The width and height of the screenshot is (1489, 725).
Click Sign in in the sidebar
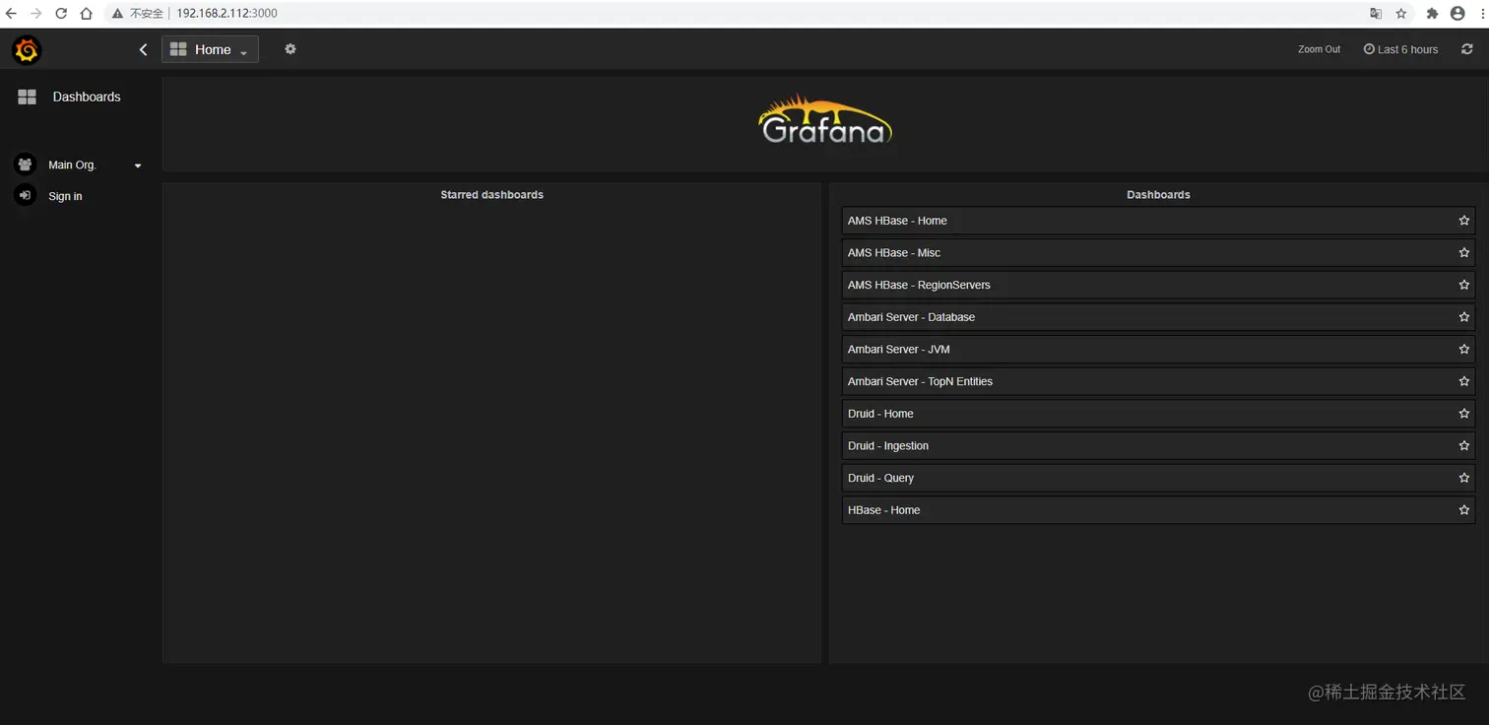point(65,196)
